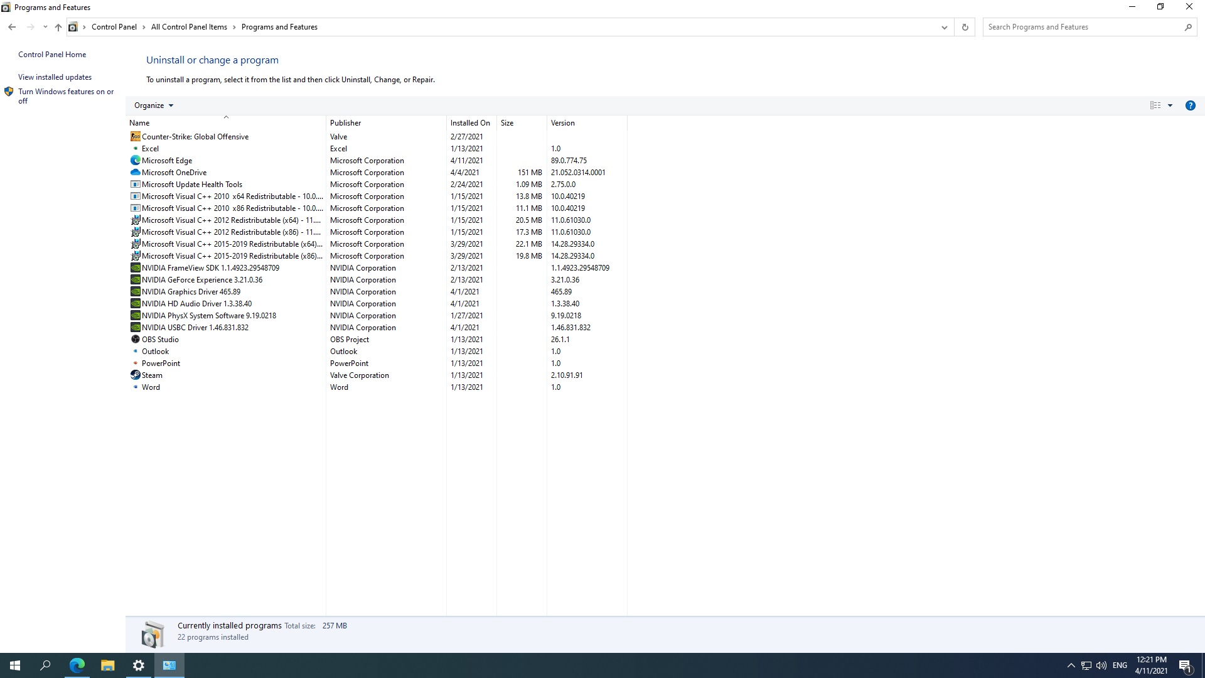
Task: Go back with the back arrow
Action: (x=12, y=27)
